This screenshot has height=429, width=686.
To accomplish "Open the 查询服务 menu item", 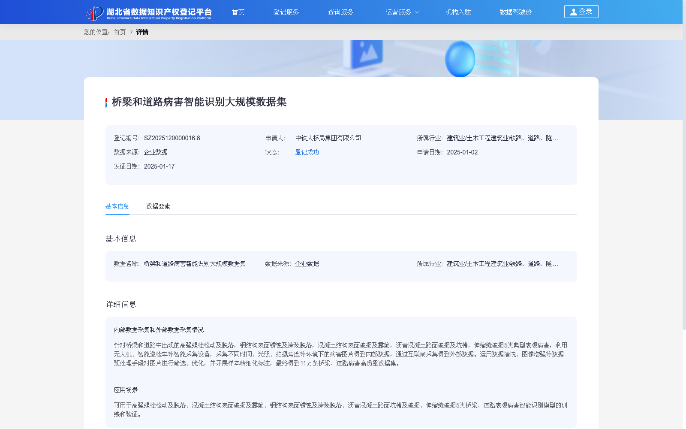I will click(341, 12).
